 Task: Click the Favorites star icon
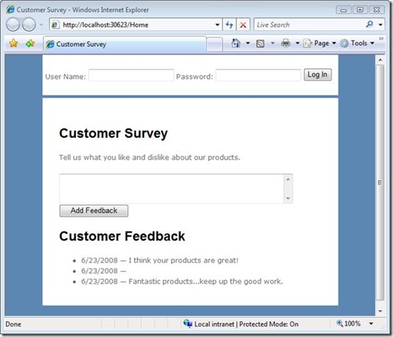(x=13, y=43)
